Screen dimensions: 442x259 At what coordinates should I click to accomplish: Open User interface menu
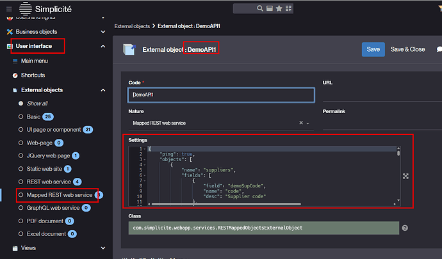34,46
